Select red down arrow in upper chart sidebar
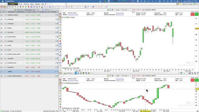Screen dimensions: 199x112 point(60,41)
